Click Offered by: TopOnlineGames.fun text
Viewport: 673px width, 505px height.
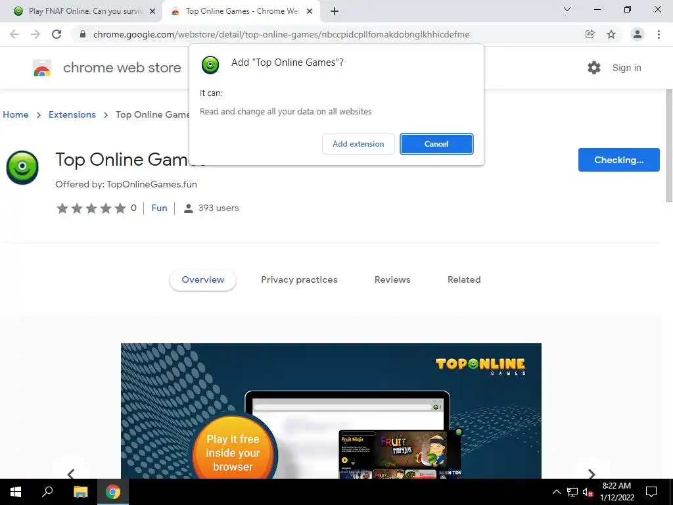pos(126,184)
